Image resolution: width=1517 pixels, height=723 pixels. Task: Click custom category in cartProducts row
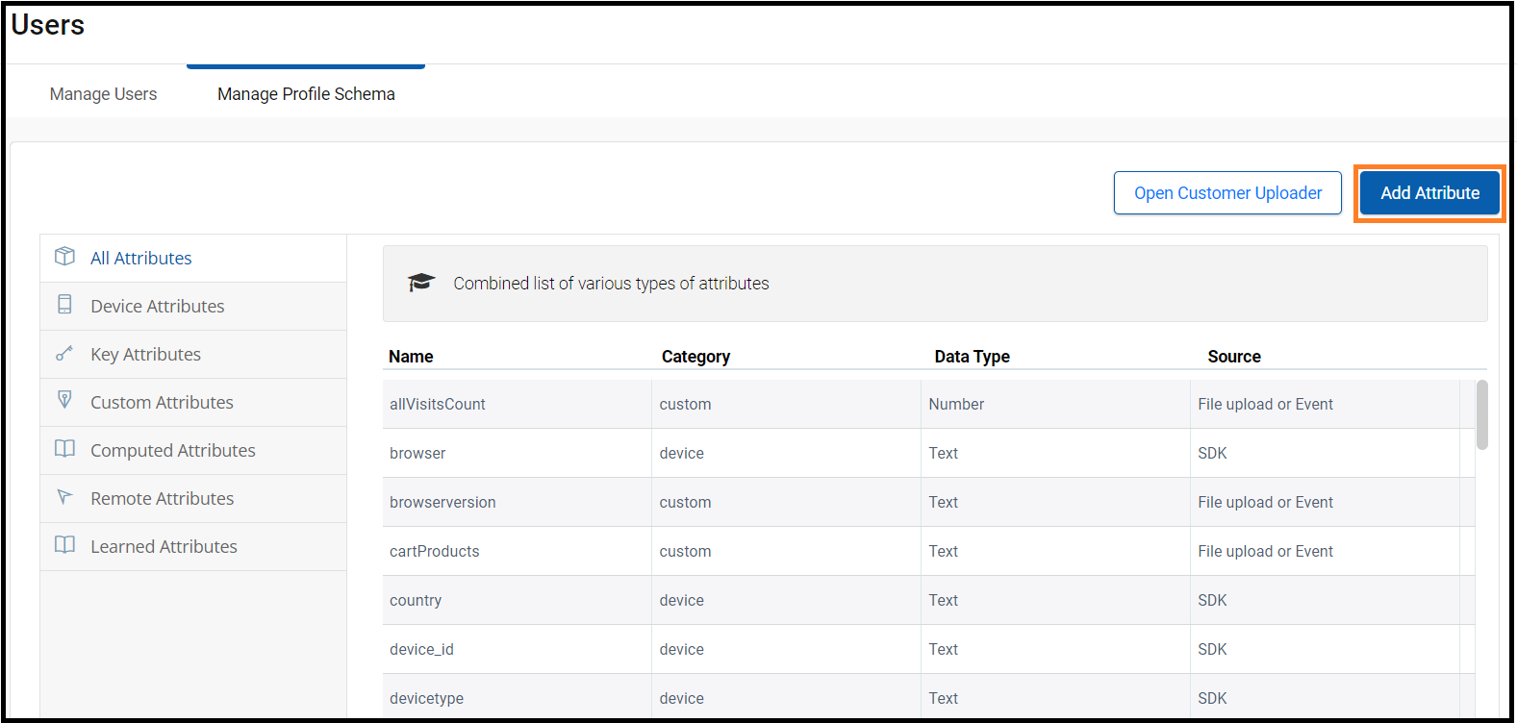(685, 551)
